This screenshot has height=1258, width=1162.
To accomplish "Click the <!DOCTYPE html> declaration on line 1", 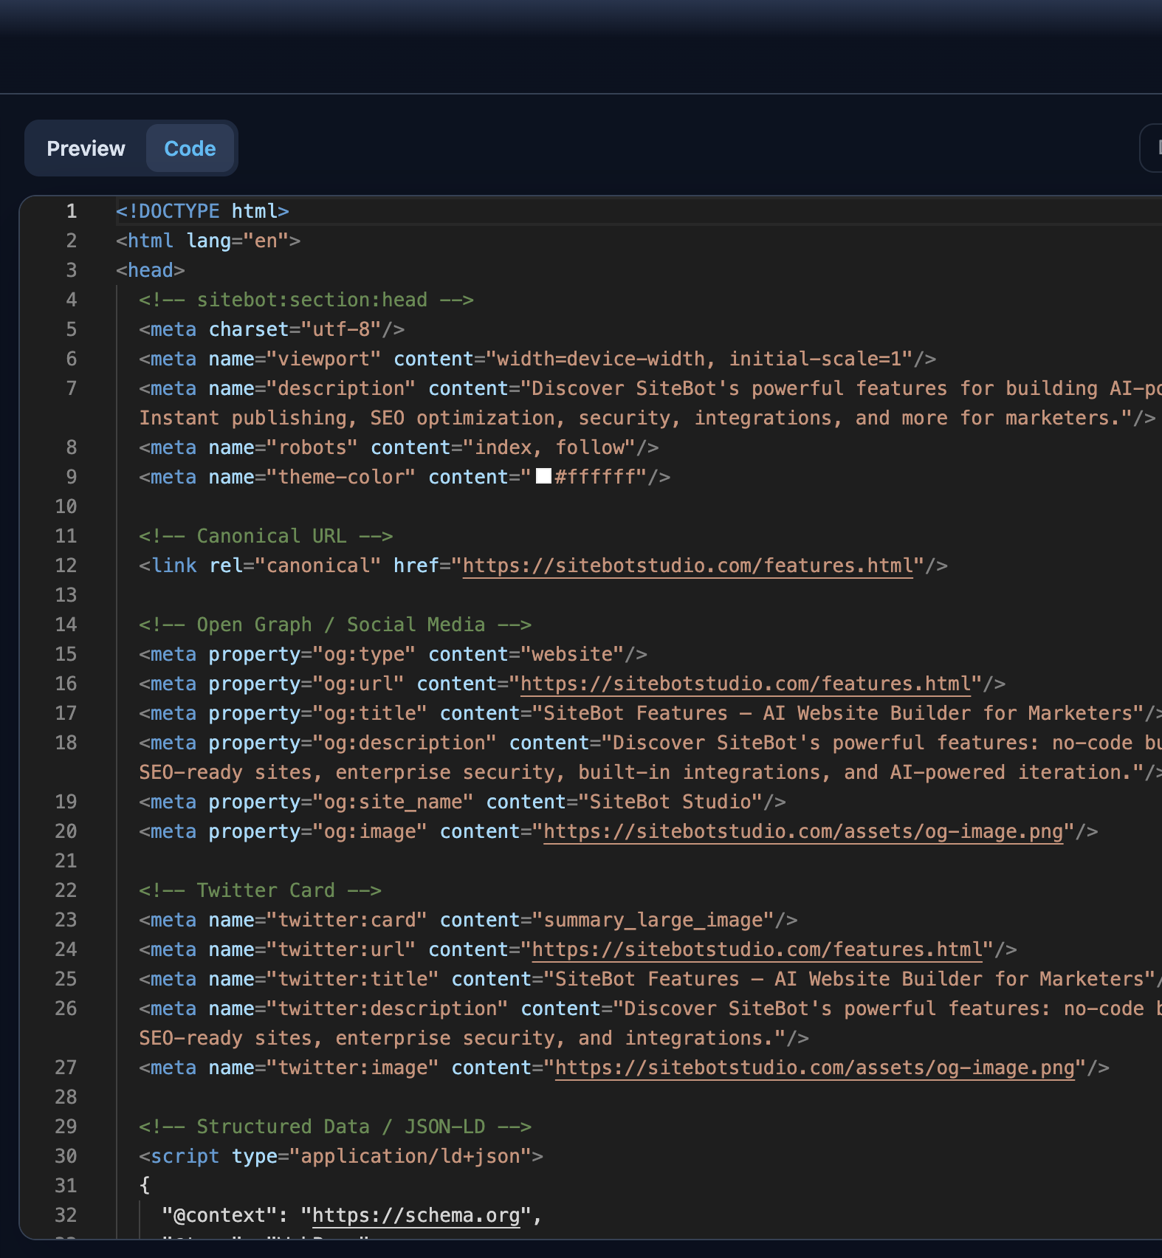I will click(202, 211).
